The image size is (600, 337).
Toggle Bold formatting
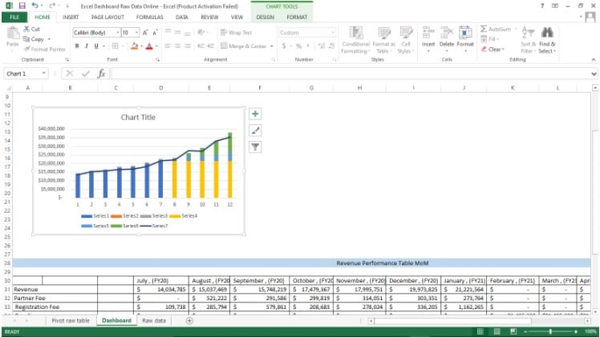77,46
